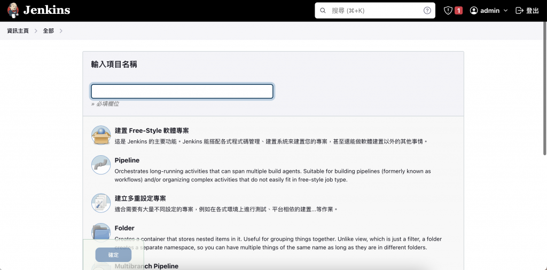Click the item name input field
Viewport: 547px width, 270px height.
point(182,91)
